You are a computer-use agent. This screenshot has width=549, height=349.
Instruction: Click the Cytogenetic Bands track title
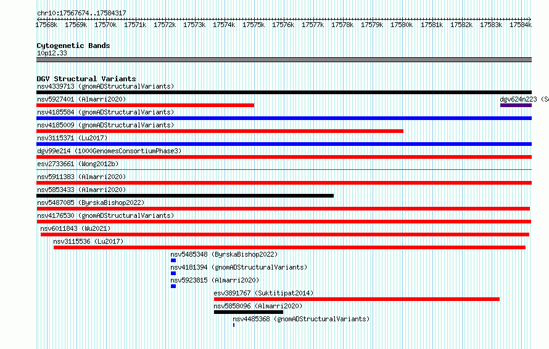(73, 46)
